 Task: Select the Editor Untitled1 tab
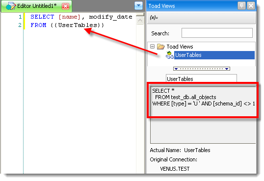tap(36, 6)
